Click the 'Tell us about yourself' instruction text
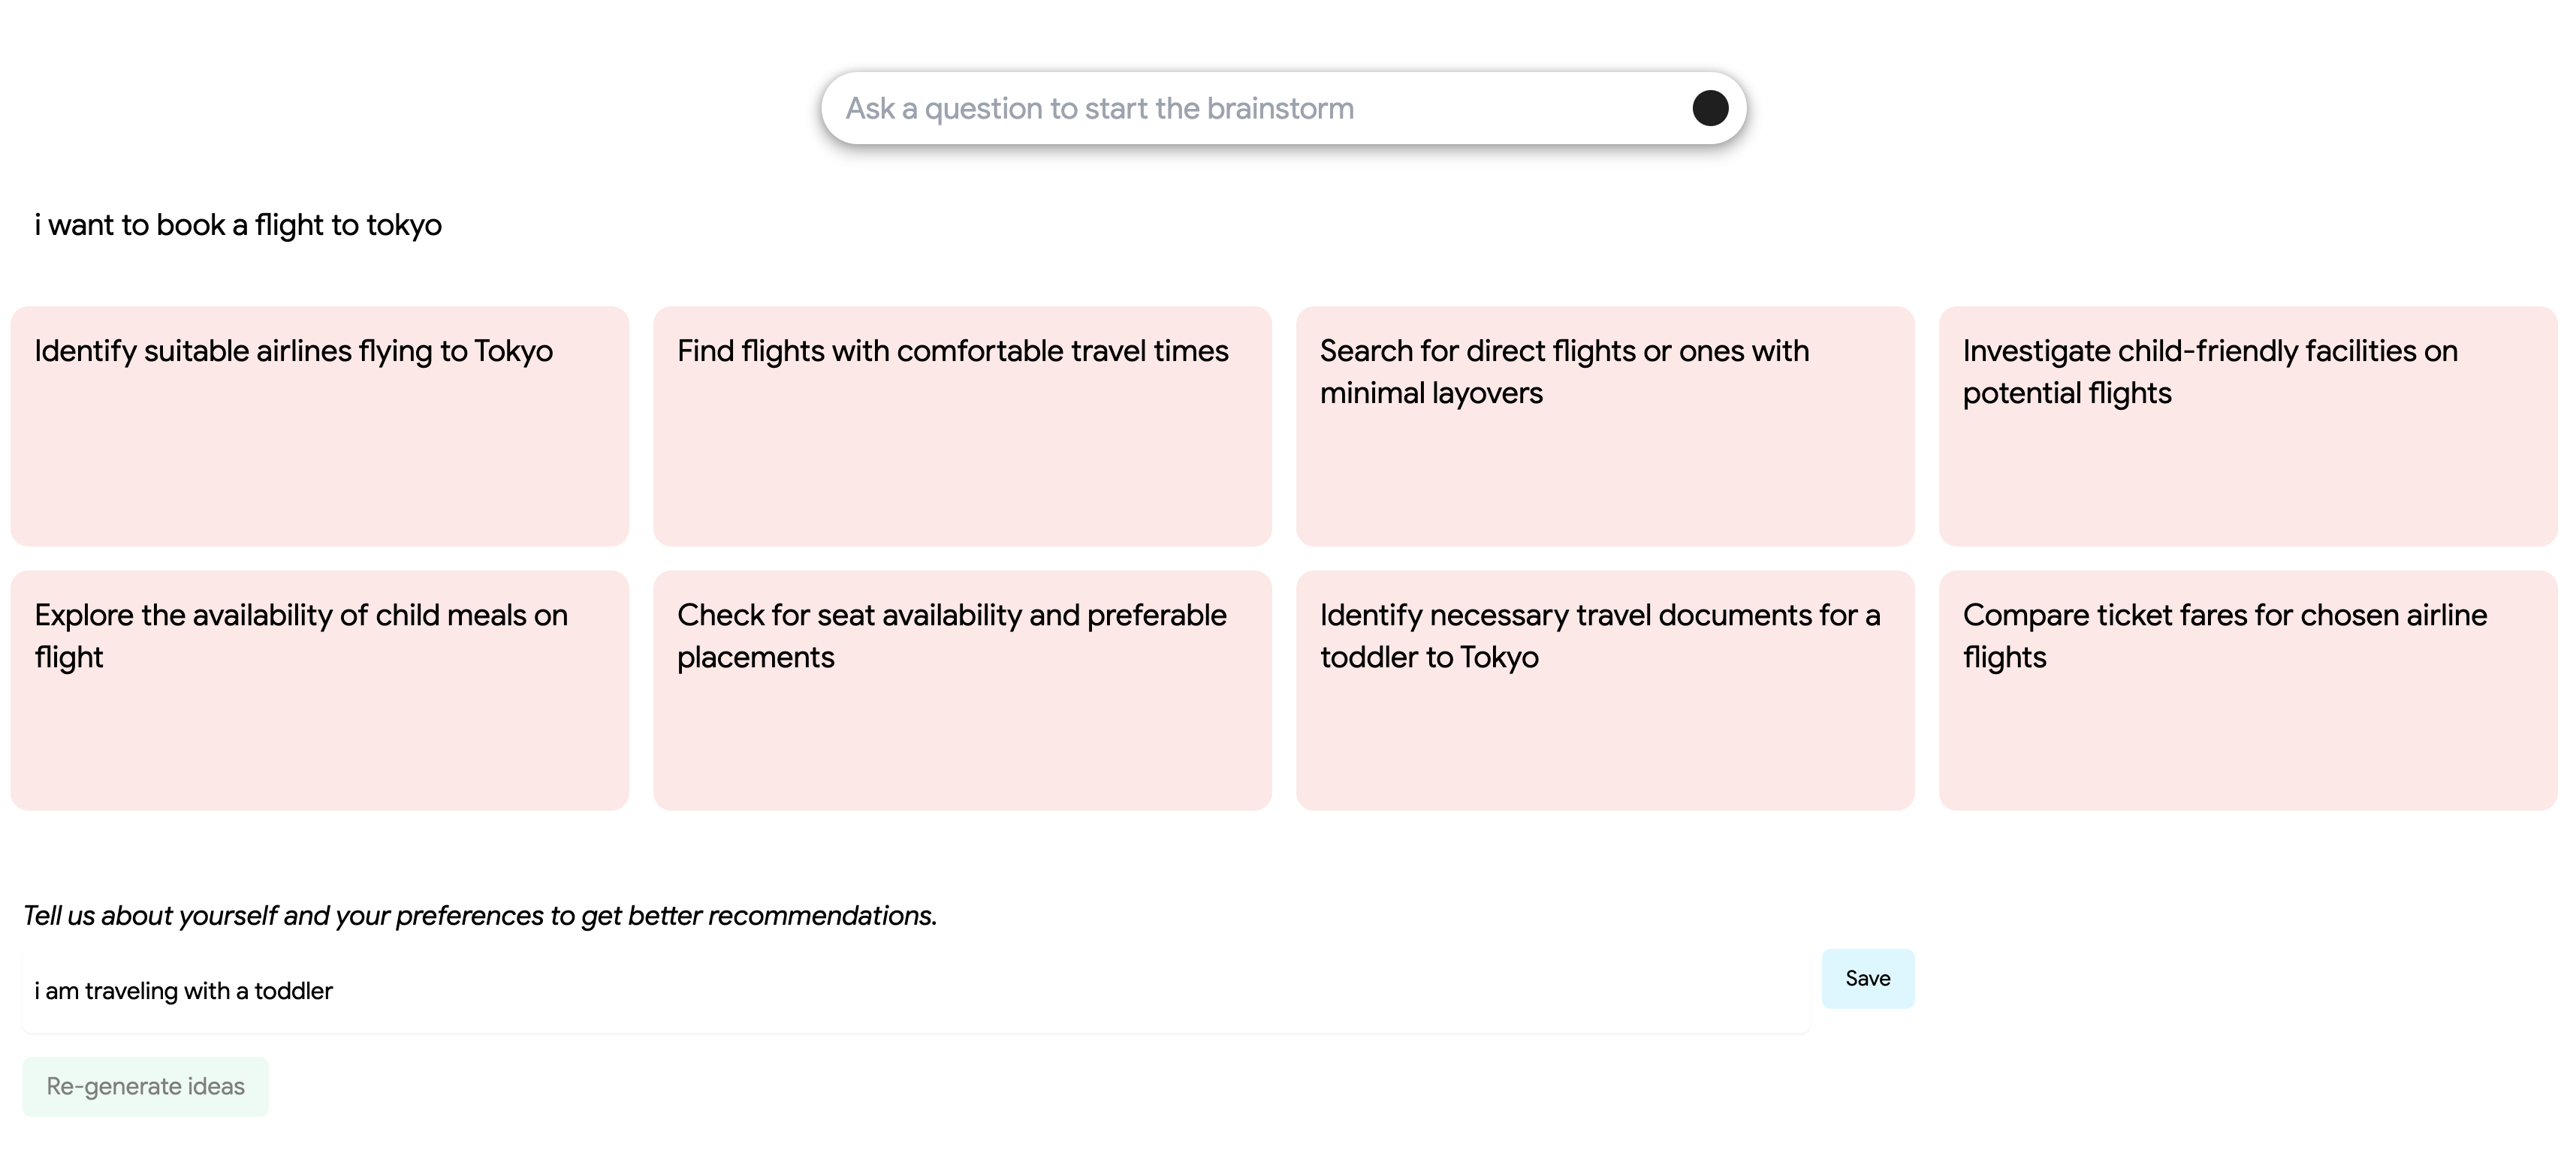The height and width of the screenshot is (1174, 2573). pos(479,916)
